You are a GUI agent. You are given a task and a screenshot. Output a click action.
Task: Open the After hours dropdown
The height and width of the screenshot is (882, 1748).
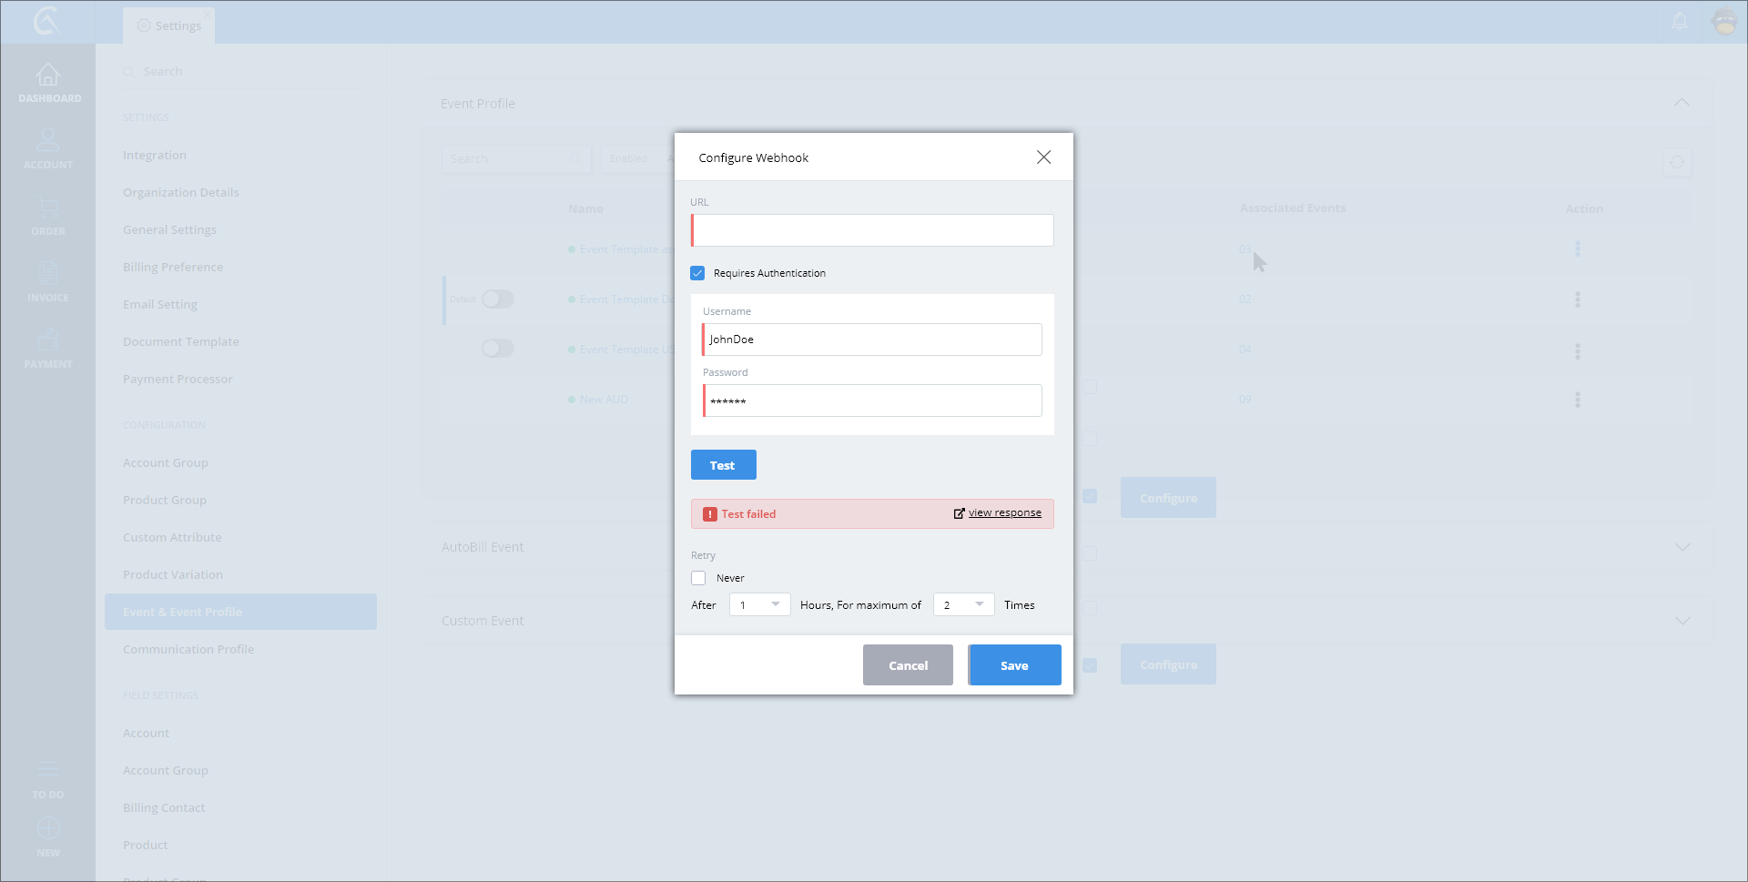[x=759, y=604]
